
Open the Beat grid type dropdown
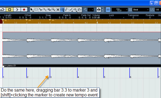(x=141, y=10)
